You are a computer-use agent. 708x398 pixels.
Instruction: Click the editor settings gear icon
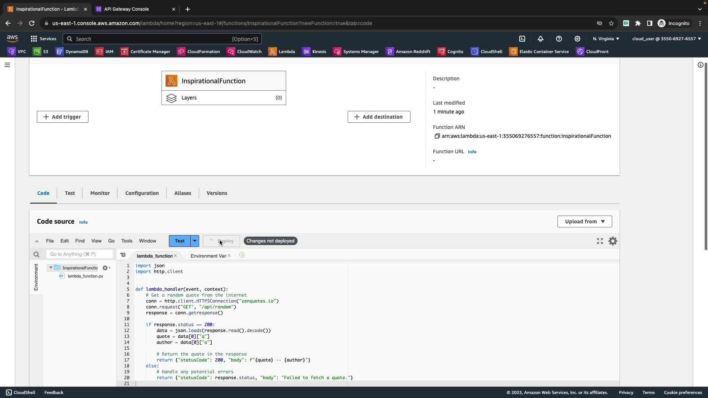pyautogui.click(x=612, y=241)
